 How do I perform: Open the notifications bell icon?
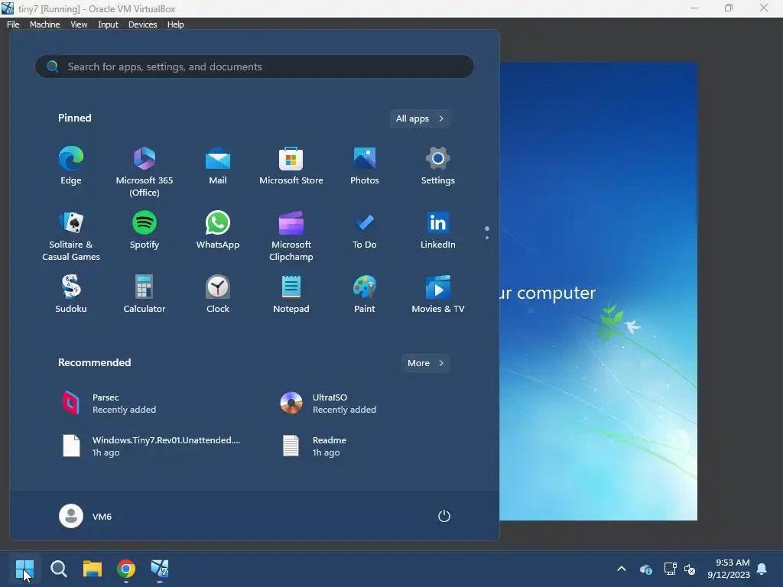(x=762, y=569)
